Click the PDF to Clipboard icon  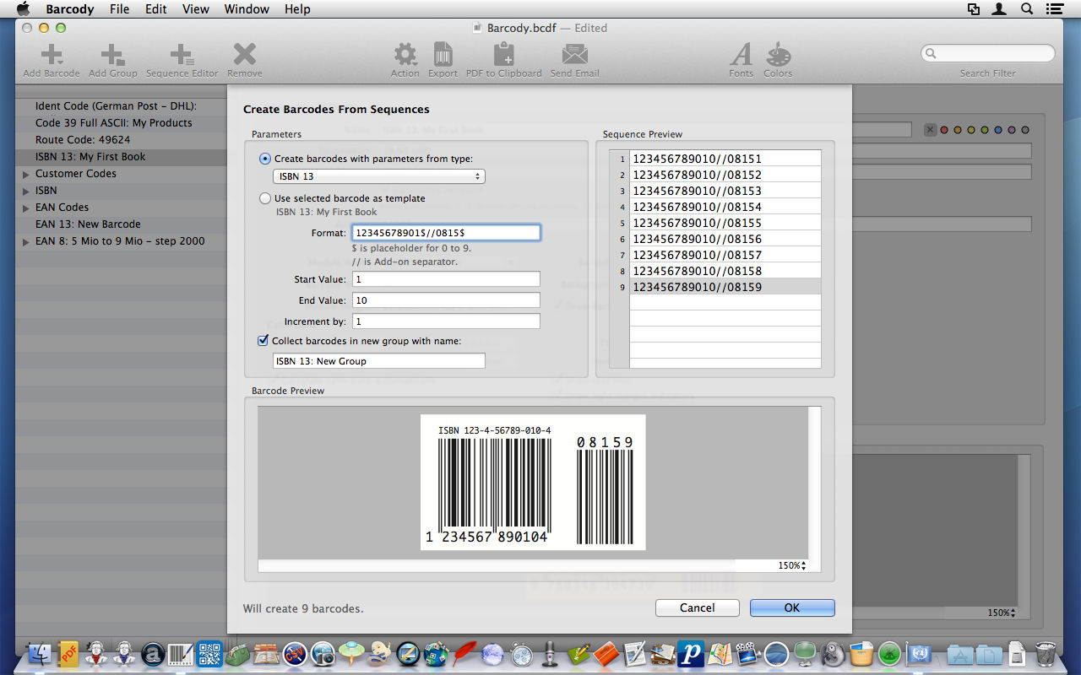tap(503, 55)
